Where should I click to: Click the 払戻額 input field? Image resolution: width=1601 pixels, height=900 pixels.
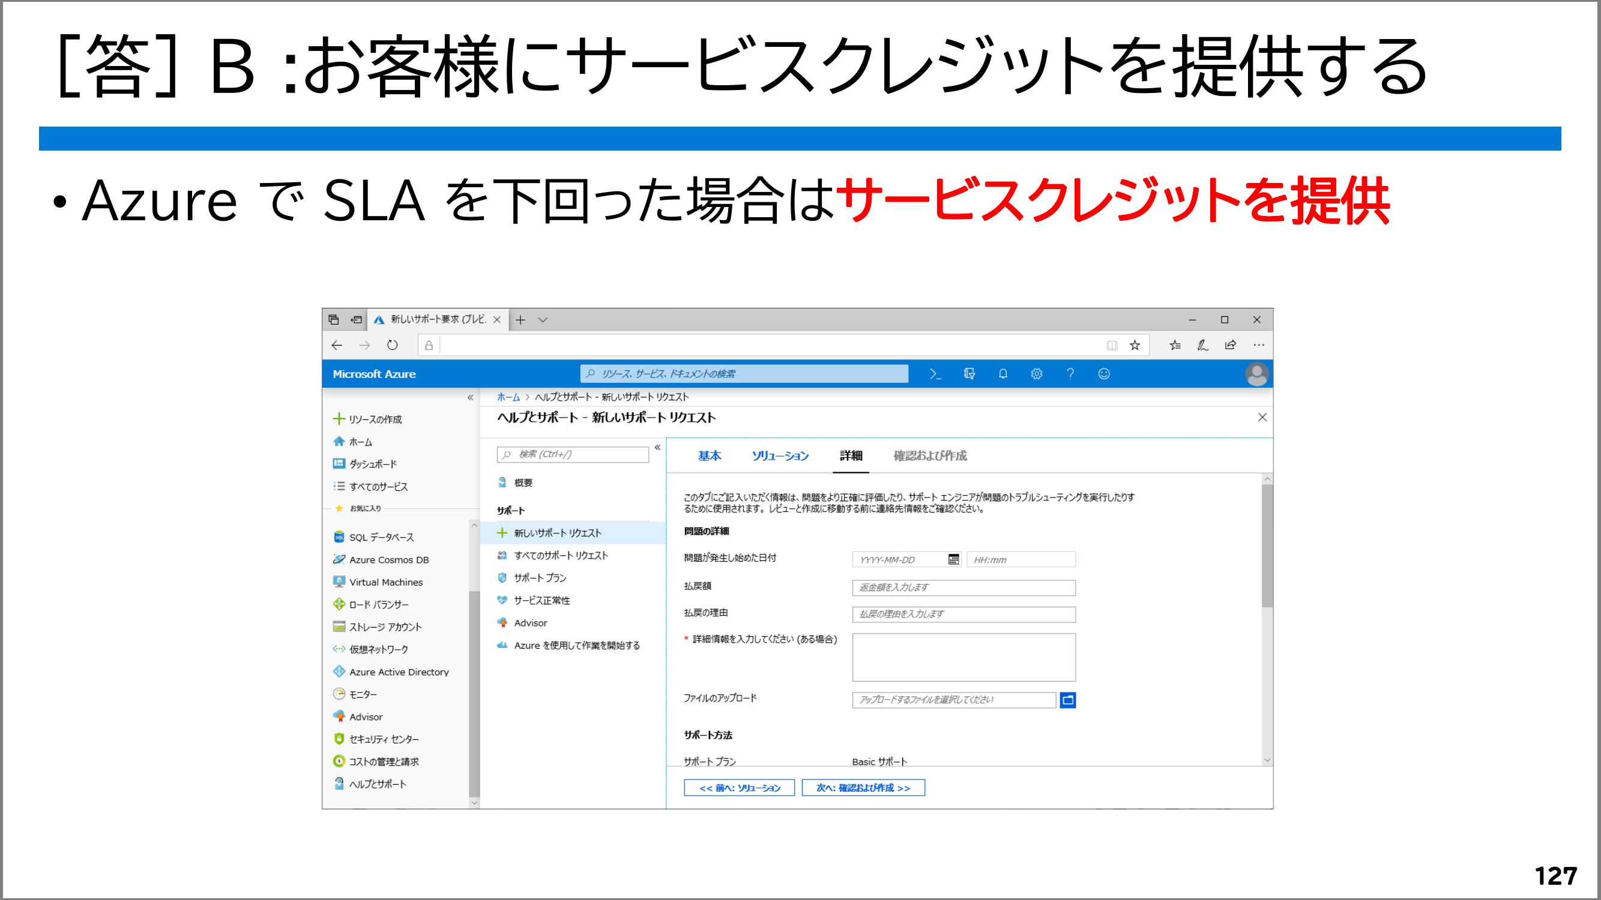963,587
